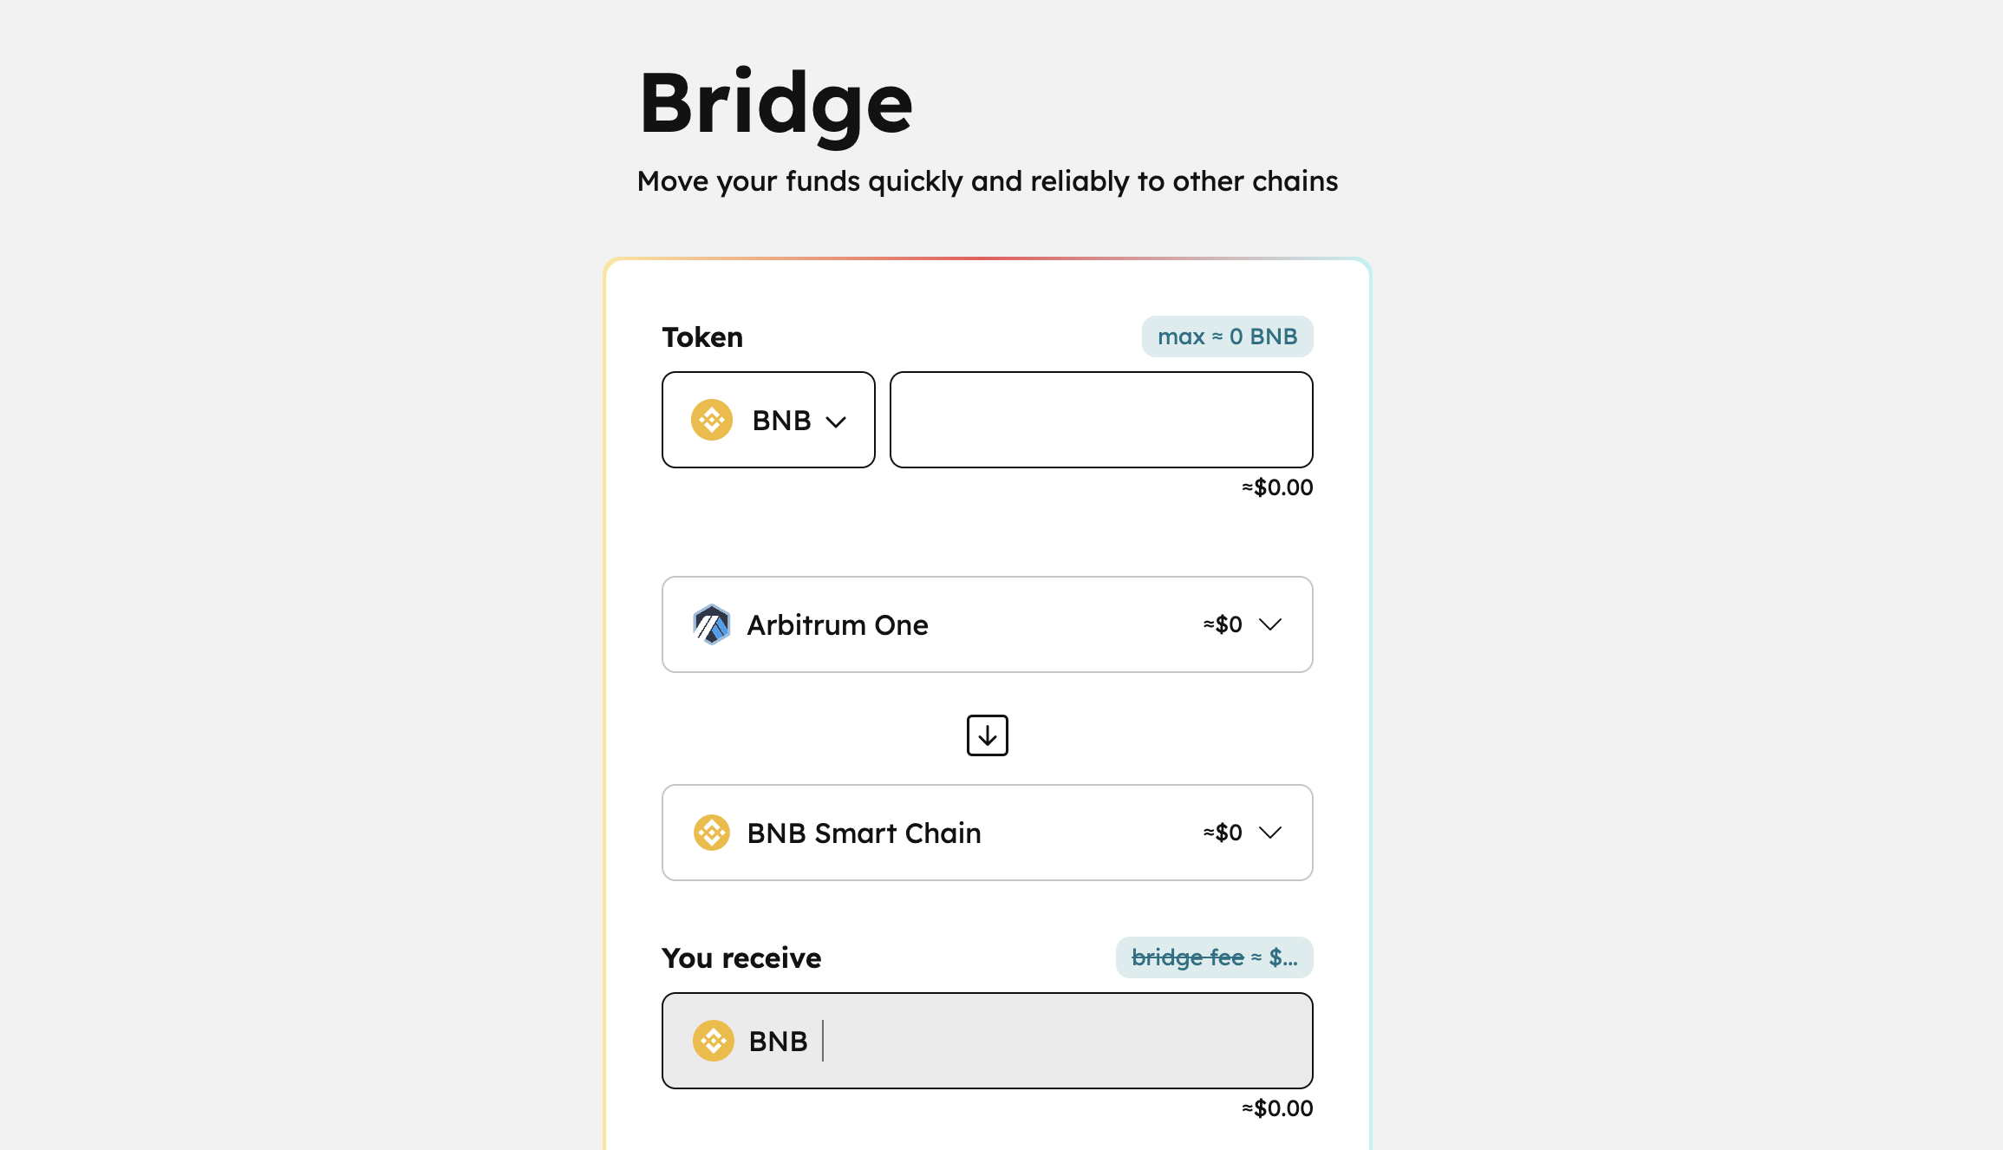2003x1150 pixels.
Task: Click the BNB icon in You receive field
Action: pyautogui.click(x=713, y=1041)
